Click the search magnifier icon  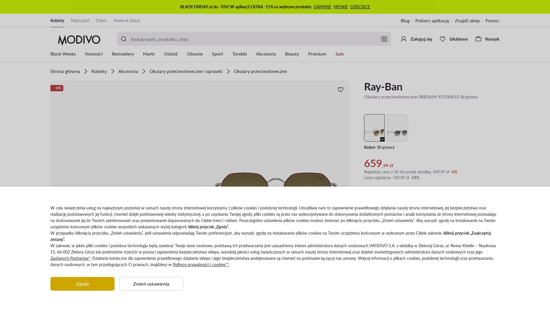[x=124, y=39]
